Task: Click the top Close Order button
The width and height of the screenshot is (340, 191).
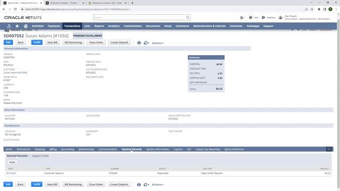Action: (x=96, y=42)
